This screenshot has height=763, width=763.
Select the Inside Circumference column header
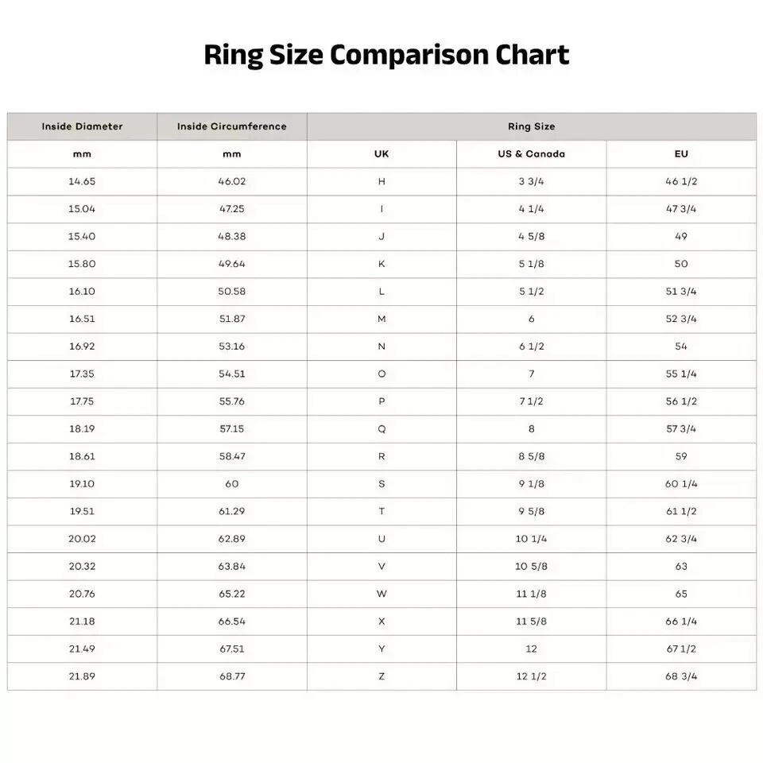[231, 126]
